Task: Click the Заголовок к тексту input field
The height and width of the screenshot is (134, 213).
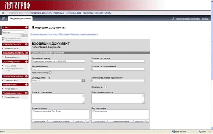Action: pos(58,61)
